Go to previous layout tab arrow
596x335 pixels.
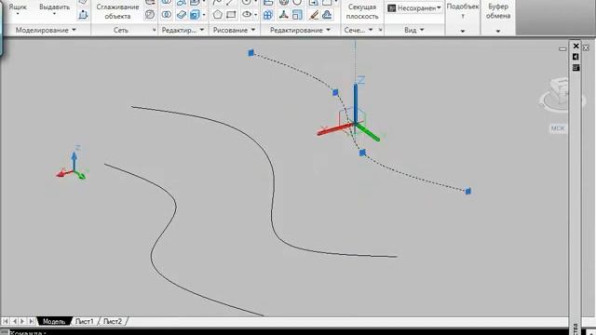pos(15,321)
